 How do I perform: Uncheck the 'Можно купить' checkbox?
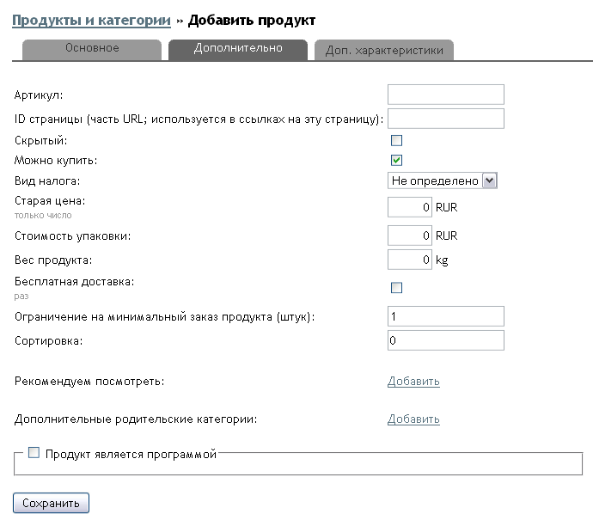[x=397, y=160]
